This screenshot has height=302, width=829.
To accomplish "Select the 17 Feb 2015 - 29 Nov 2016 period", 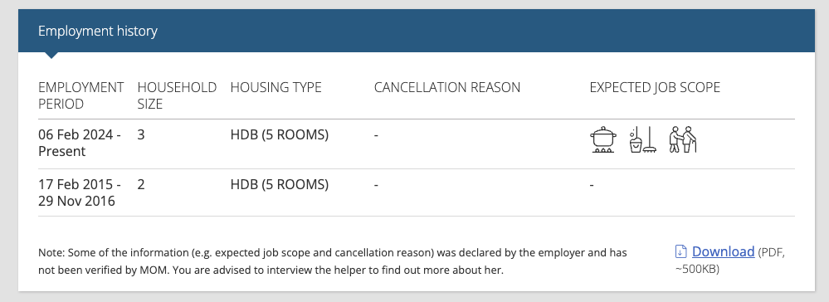I will (x=80, y=193).
